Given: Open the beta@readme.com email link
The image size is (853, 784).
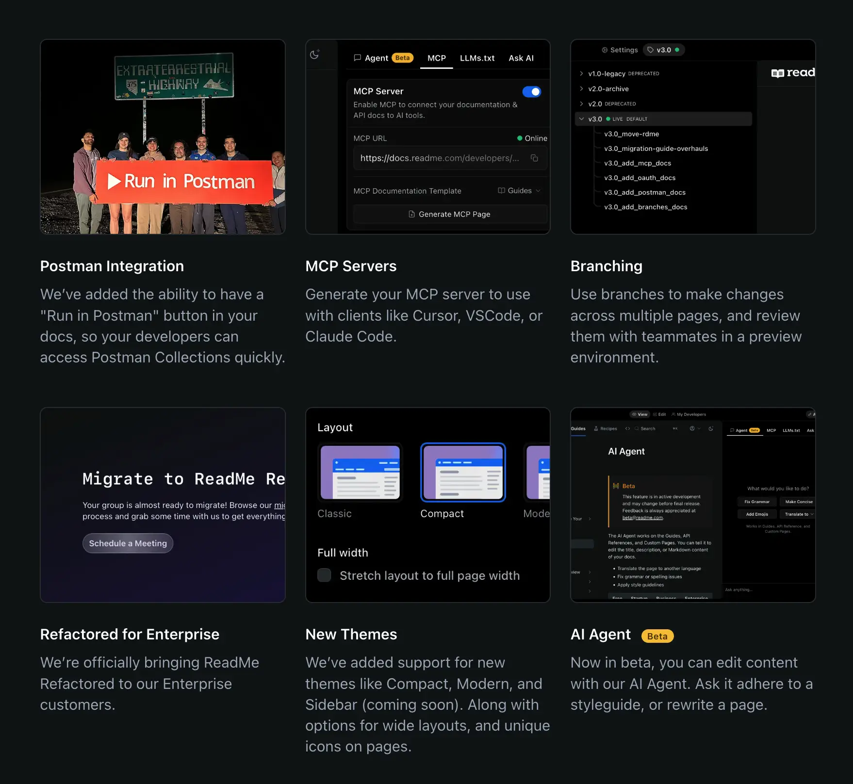Looking at the screenshot, I should click(642, 518).
